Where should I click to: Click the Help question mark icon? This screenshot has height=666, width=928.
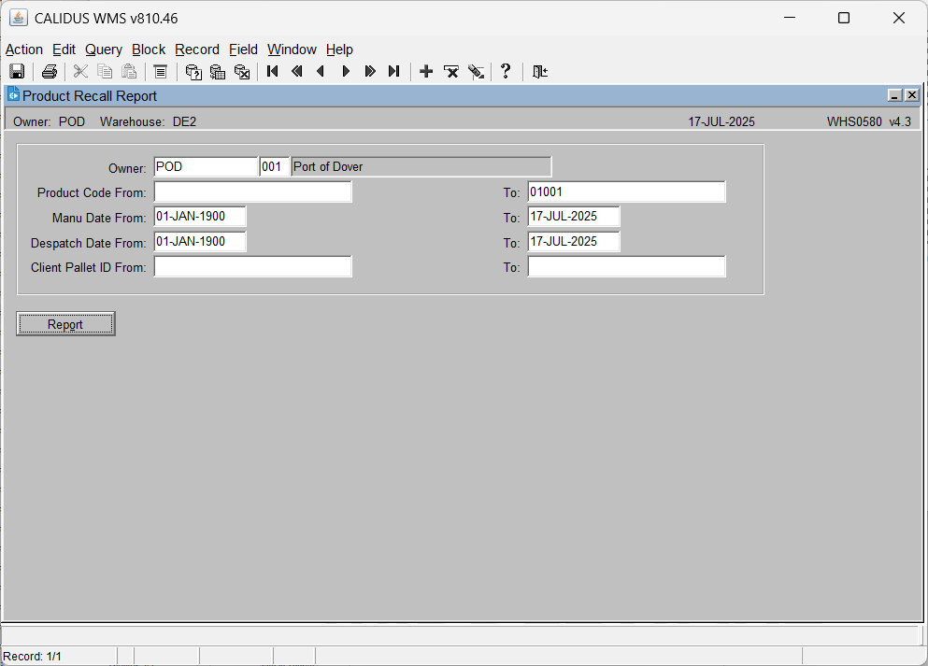point(506,72)
